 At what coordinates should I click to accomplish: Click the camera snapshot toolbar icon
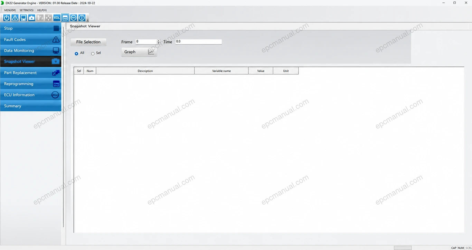point(32,18)
